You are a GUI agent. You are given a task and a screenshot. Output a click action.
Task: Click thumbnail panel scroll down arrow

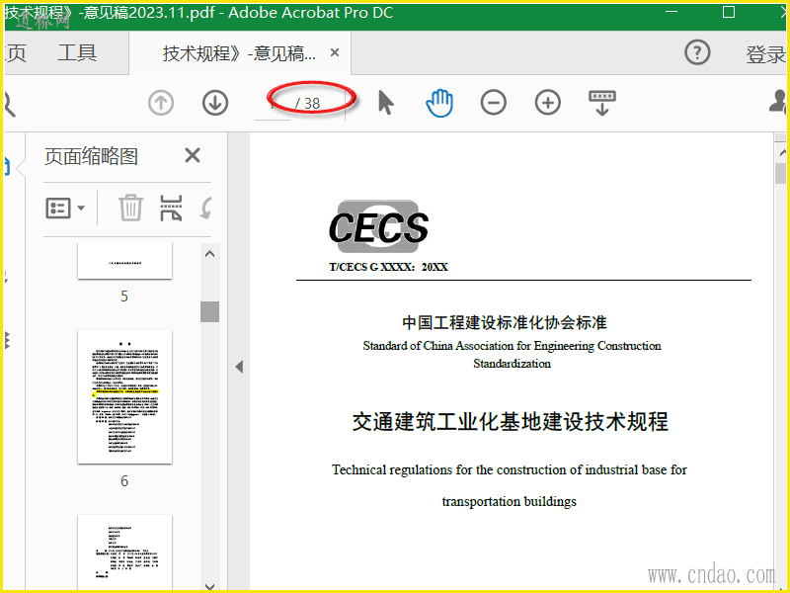point(210,586)
